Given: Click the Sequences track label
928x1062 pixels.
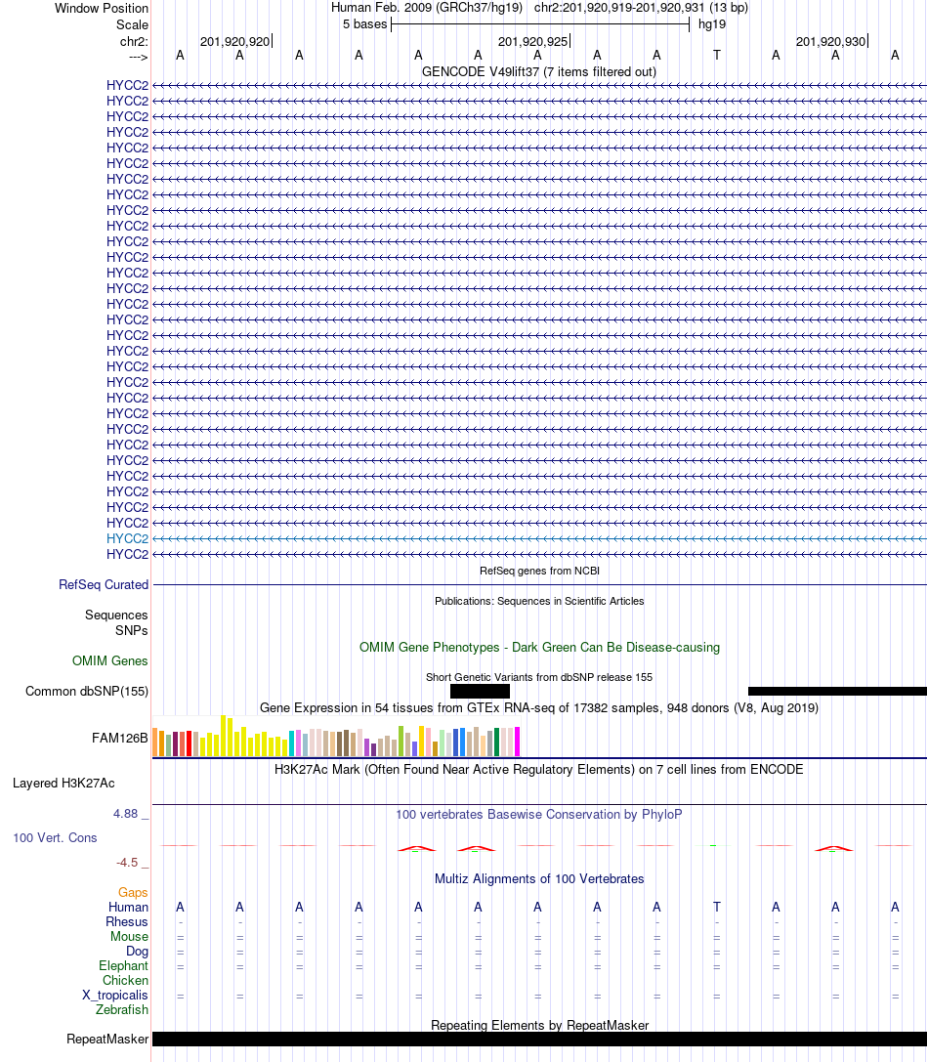Looking at the screenshot, I should [116, 615].
